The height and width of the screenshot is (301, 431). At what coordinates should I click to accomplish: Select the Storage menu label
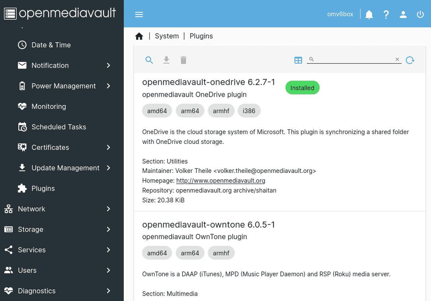(31, 229)
